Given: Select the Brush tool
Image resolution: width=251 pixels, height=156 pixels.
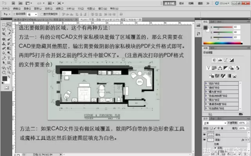Looking at the screenshot, I should (x=9, y=39).
